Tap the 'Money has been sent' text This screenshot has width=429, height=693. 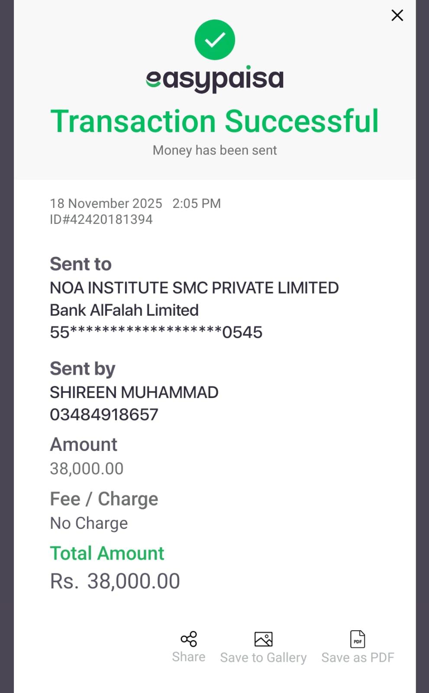tap(215, 150)
